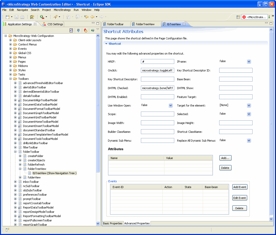Image resolution: width=276 pixels, height=235 pixels.
Task: Click the refresh icon in Application Settings
Action: [71, 31]
